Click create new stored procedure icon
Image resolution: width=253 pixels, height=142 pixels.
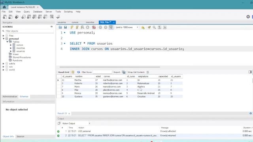[40, 17]
